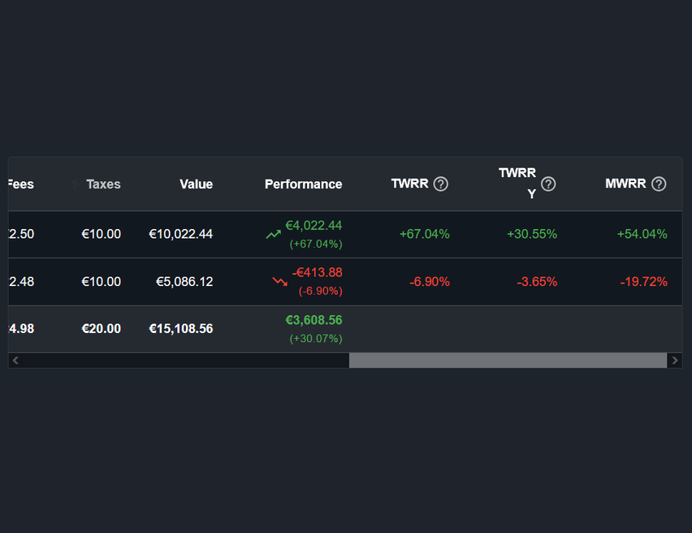692x533 pixels.
Task: Click the +30.55% TWRR Y value
Action: (x=532, y=233)
